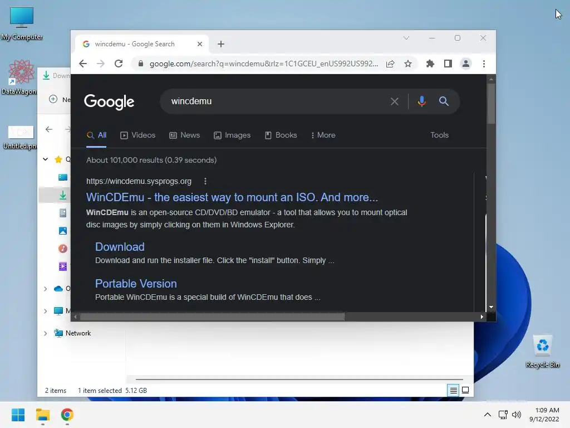Click the wincdemu.sysprogs.org URL text
The height and width of the screenshot is (428, 570).
(x=139, y=181)
